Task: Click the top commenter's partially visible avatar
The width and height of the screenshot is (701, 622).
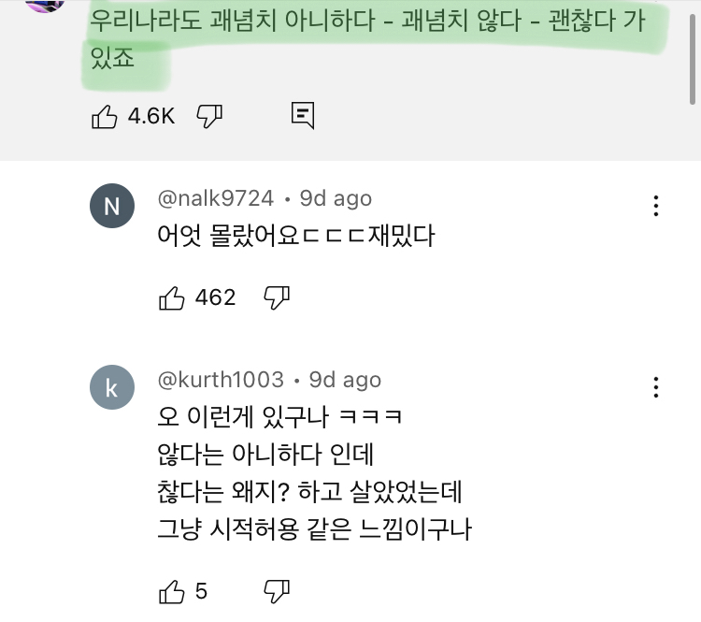Action: [44, 5]
